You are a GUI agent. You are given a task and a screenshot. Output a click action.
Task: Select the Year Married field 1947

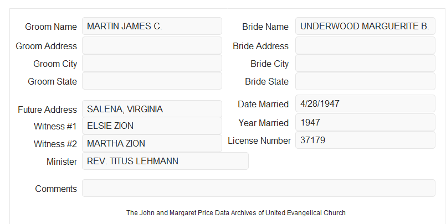point(365,122)
